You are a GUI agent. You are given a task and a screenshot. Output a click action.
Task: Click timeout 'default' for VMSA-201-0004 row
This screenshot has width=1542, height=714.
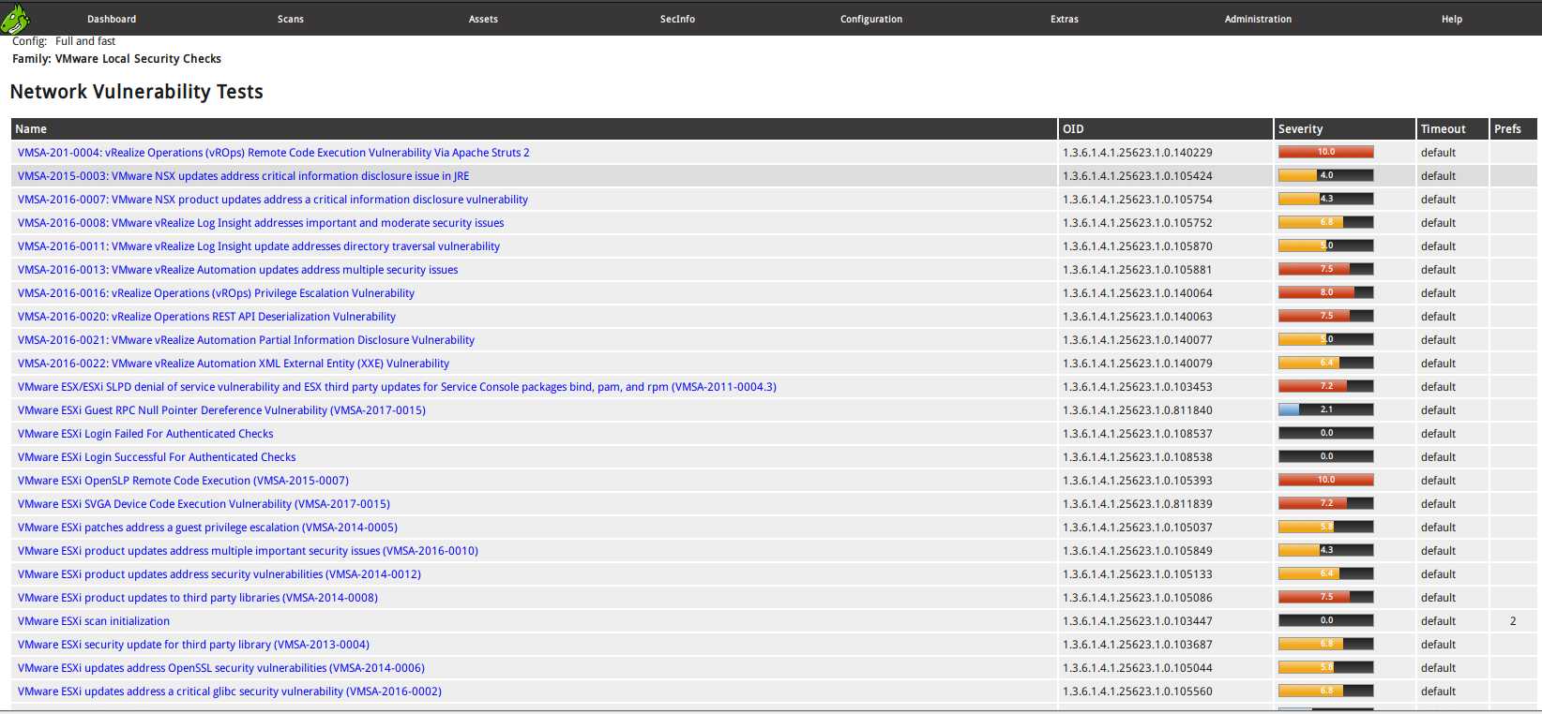tap(1438, 153)
